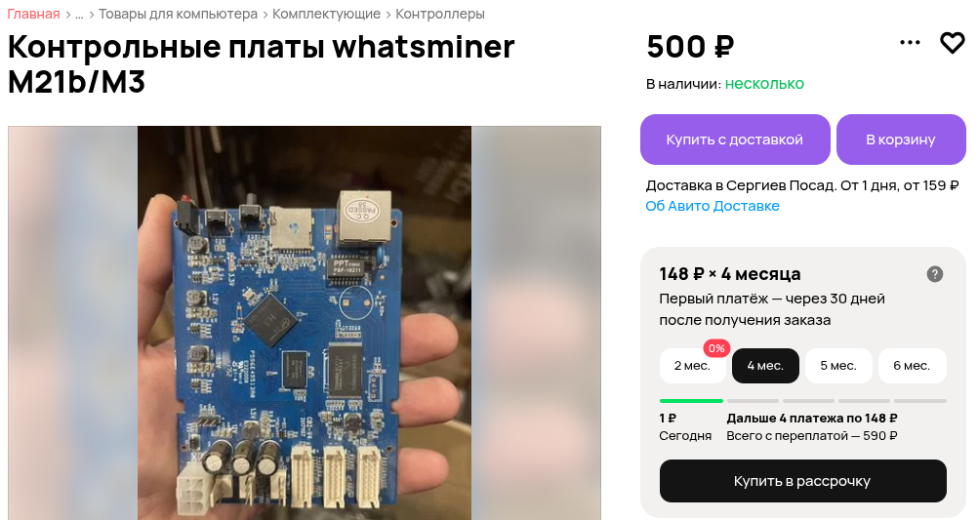This screenshot has height=520, width=978.
Task: Open Комплектующие breadcrumb category
Action: point(326,14)
